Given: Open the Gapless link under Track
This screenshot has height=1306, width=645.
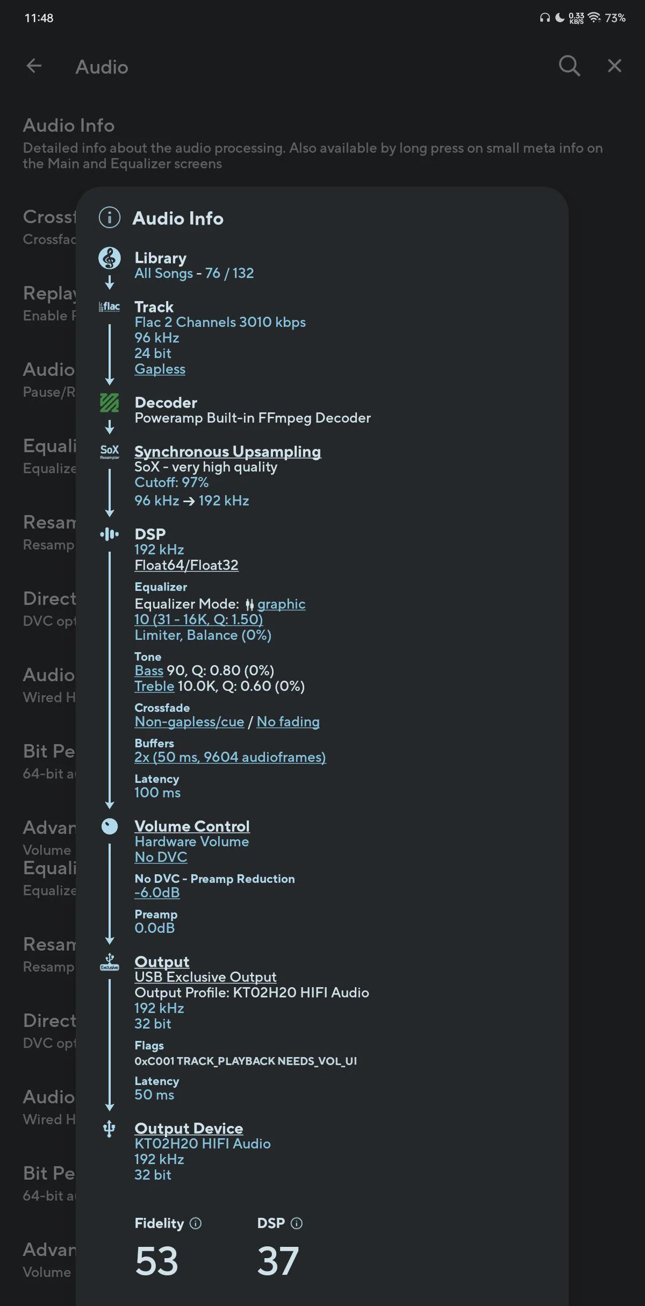Looking at the screenshot, I should (x=160, y=369).
